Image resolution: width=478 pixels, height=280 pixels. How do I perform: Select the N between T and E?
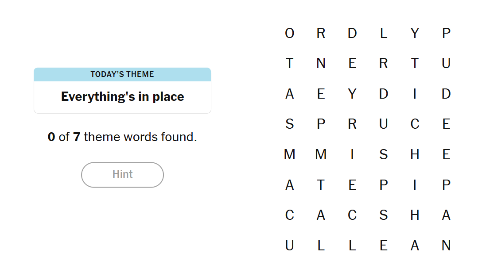pyautogui.click(x=321, y=64)
